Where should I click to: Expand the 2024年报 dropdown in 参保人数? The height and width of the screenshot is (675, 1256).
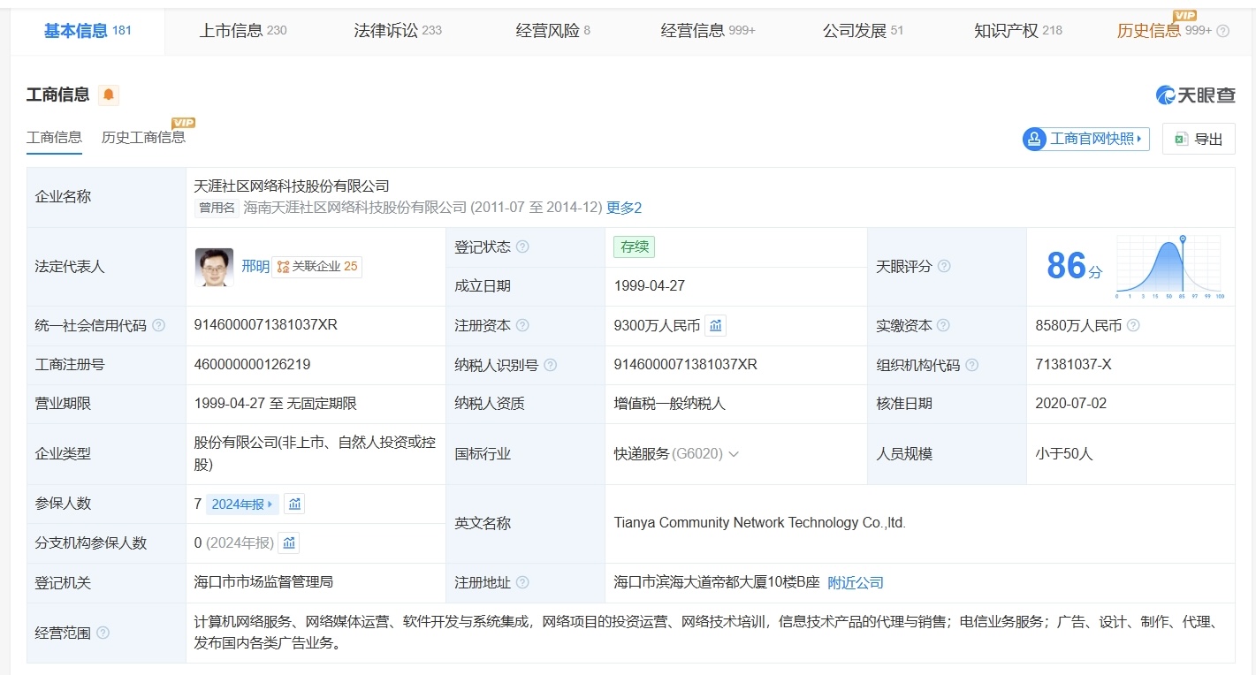pyautogui.click(x=243, y=504)
